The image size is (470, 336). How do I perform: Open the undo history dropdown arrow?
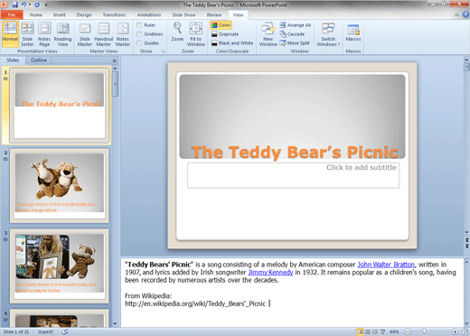(x=30, y=5)
